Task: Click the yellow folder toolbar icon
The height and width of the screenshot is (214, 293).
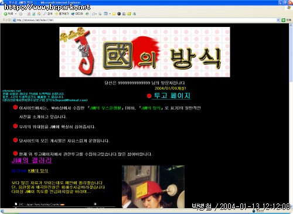Action: [114, 14]
